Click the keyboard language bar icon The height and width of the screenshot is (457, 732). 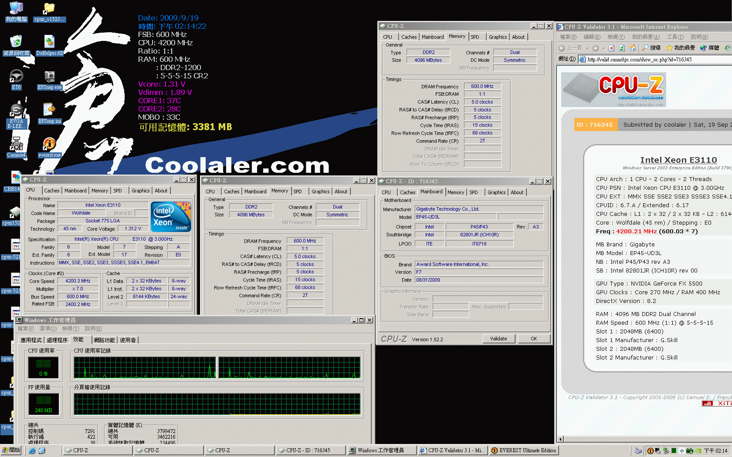638,451
